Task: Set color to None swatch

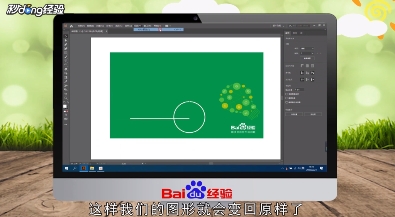Action: [68, 111]
